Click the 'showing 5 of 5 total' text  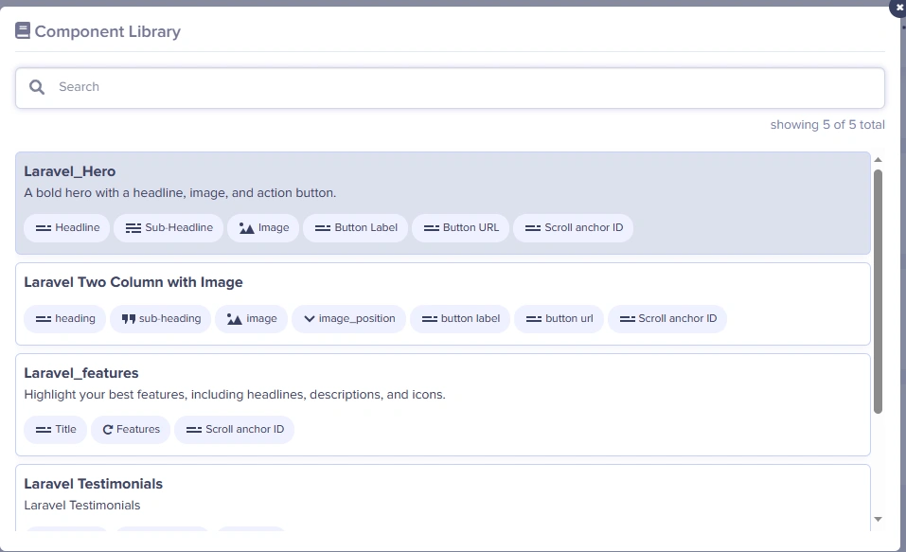(x=827, y=125)
